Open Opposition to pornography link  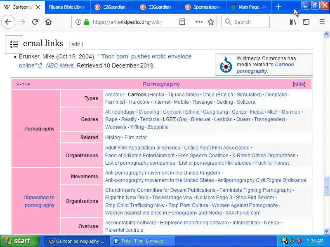point(39,201)
